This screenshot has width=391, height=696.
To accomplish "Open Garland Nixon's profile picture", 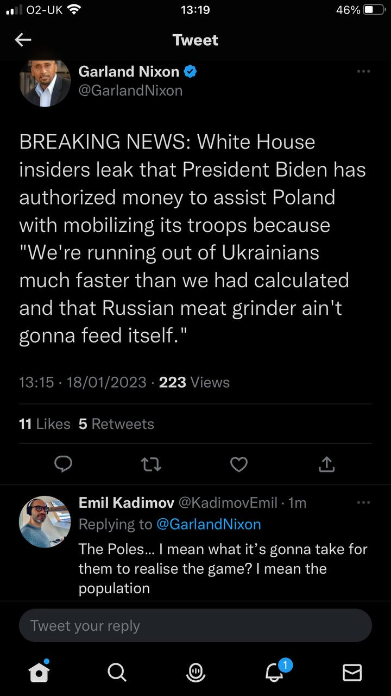I will 45,83.
